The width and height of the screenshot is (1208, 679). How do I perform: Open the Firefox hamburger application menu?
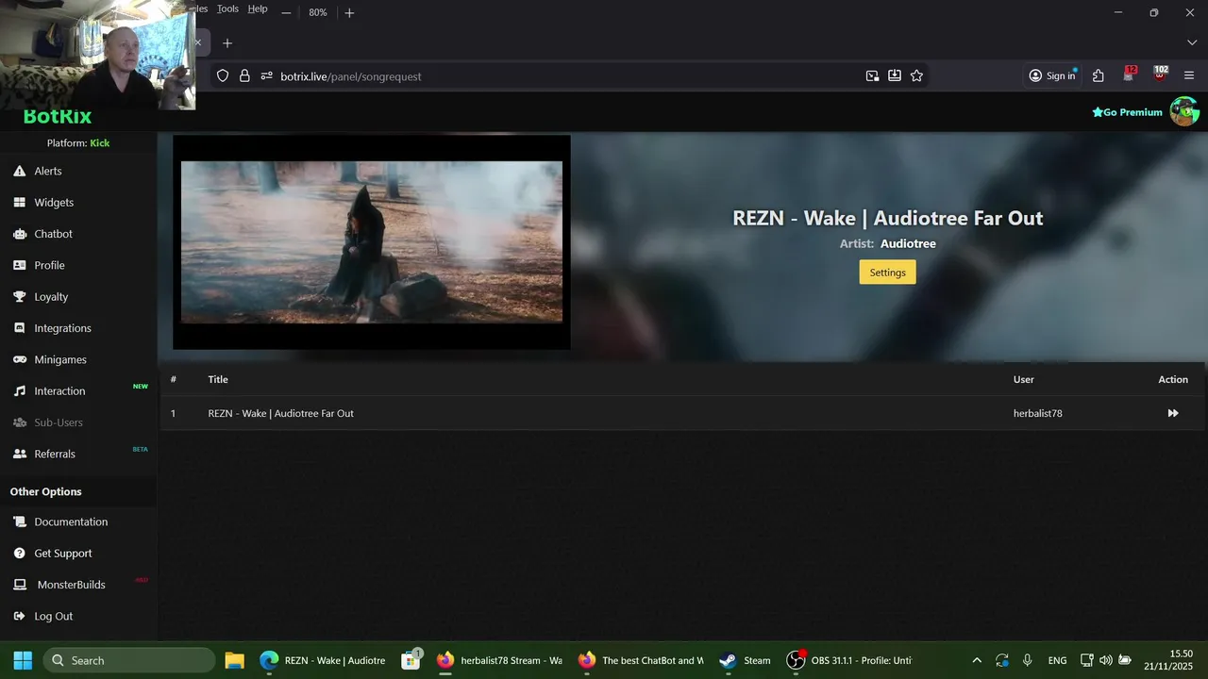pos(1189,76)
